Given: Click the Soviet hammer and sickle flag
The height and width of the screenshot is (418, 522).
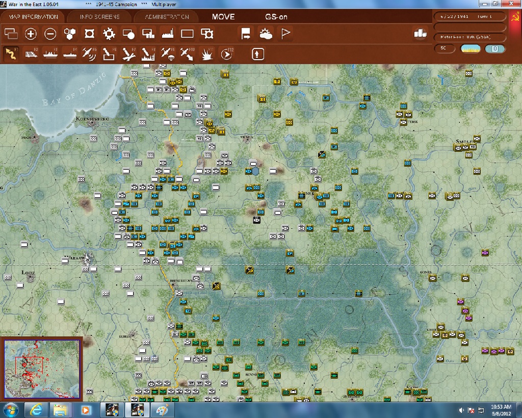Looking at the screenshot, I should [x=515, y=17].
